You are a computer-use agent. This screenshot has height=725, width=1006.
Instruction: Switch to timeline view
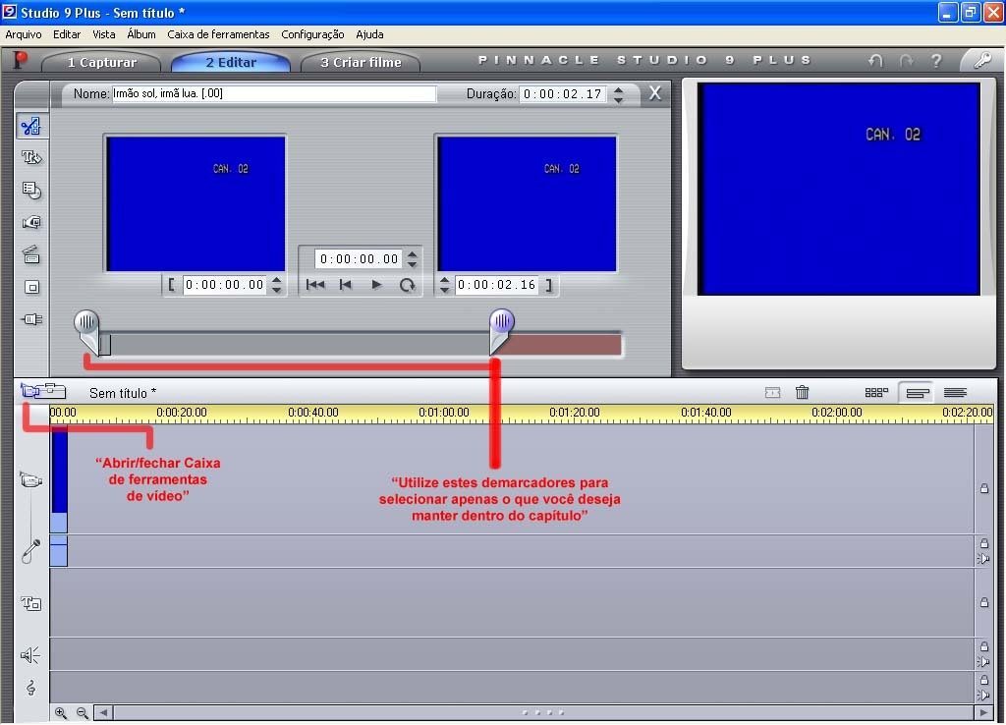pyautogui.click(x=919, y=392)
